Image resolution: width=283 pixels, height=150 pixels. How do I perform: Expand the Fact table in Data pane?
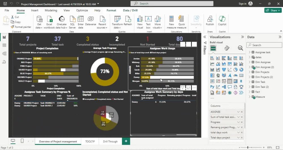(250, 92)
